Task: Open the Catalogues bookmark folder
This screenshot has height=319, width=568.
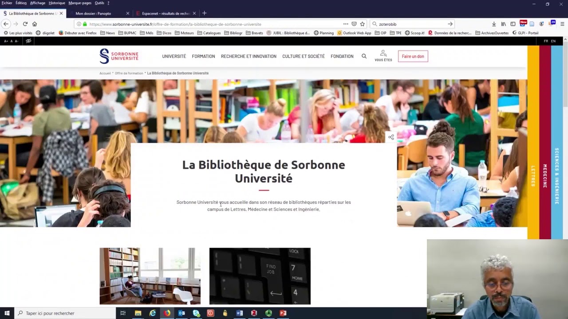Action: coord(209,33)
